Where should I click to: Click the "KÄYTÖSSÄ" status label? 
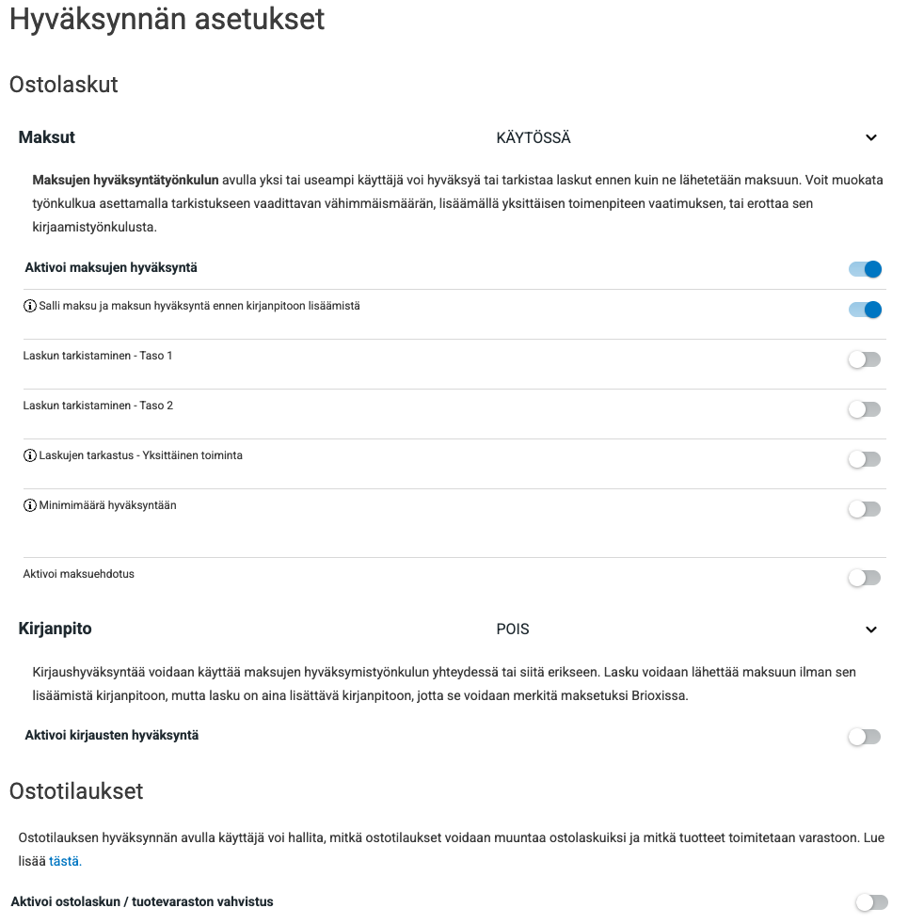[534, 138]
